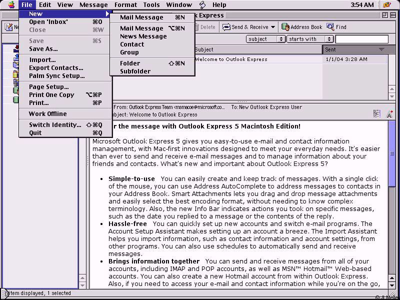Viewport: 400px width, 300px height.
Task: Select Folder from New submenu
Action: coord(152,63)
